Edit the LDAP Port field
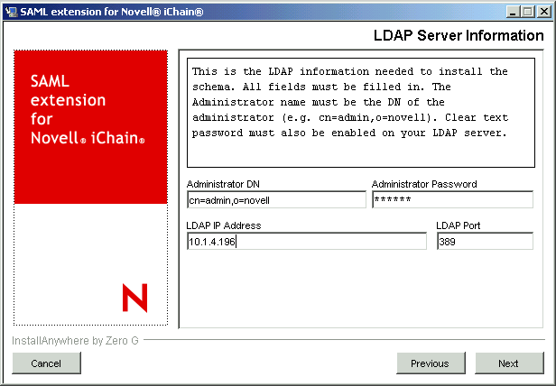Image resolution: width=556 pixels, height=386 pixels. pyautogui.click(x=485, y=242)
